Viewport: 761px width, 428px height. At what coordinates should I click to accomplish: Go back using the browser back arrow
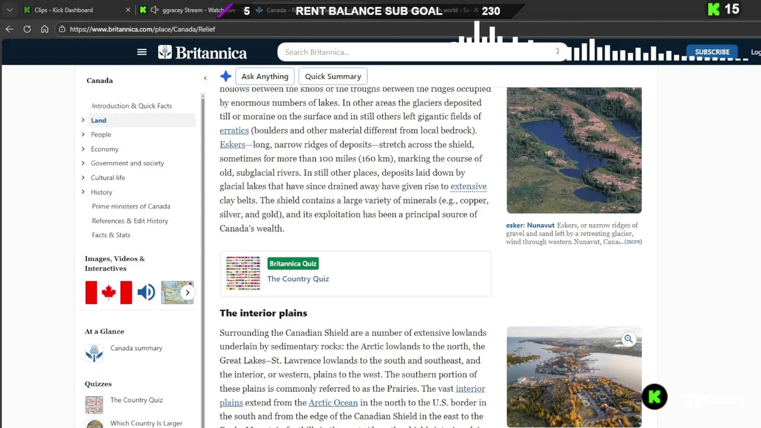(10, 29)
